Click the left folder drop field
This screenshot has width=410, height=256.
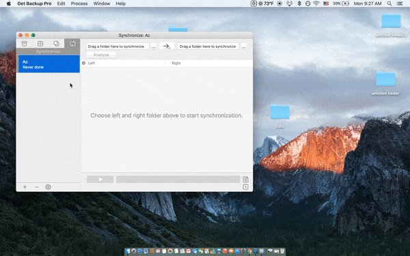point(118,46)
